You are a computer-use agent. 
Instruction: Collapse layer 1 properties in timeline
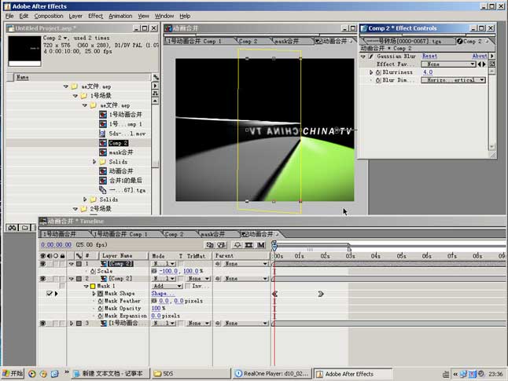click(x=72, y=264)
